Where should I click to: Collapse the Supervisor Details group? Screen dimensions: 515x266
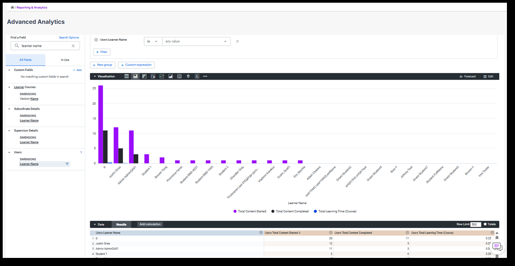(x=9, y=131)
